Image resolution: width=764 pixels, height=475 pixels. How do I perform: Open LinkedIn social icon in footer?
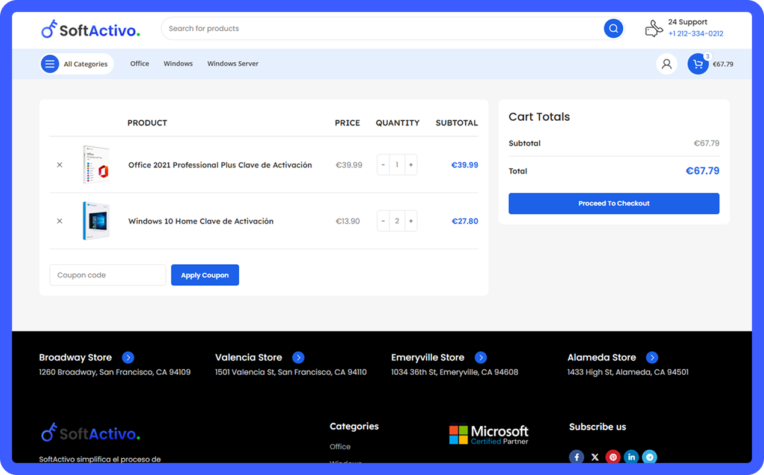631,457
